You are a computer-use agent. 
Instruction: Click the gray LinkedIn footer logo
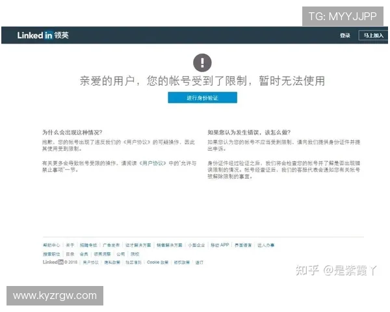pos(53,262)
